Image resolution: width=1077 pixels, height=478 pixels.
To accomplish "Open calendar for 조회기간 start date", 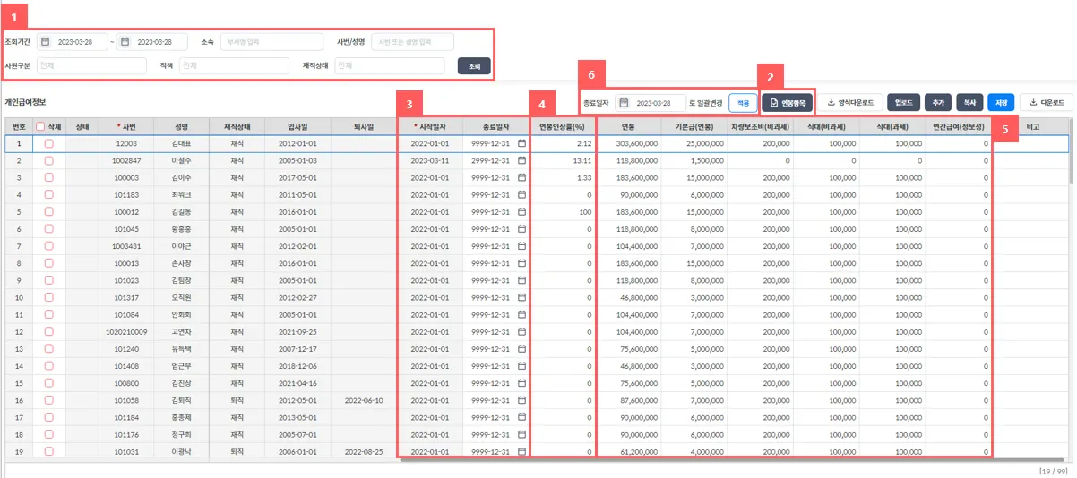I will tap(47, 42).
